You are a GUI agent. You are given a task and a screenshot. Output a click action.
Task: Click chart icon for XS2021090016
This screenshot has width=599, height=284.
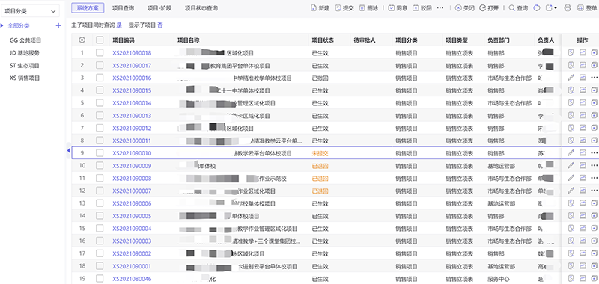[x=583, y=78]
